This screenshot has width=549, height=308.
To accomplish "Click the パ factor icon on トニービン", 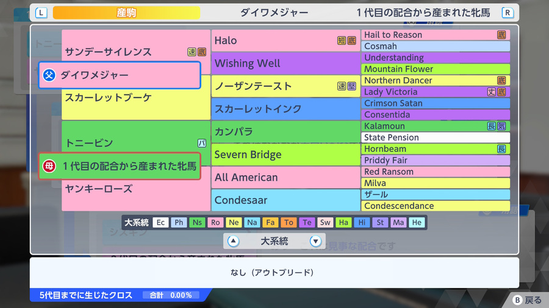I will (202, 143).
